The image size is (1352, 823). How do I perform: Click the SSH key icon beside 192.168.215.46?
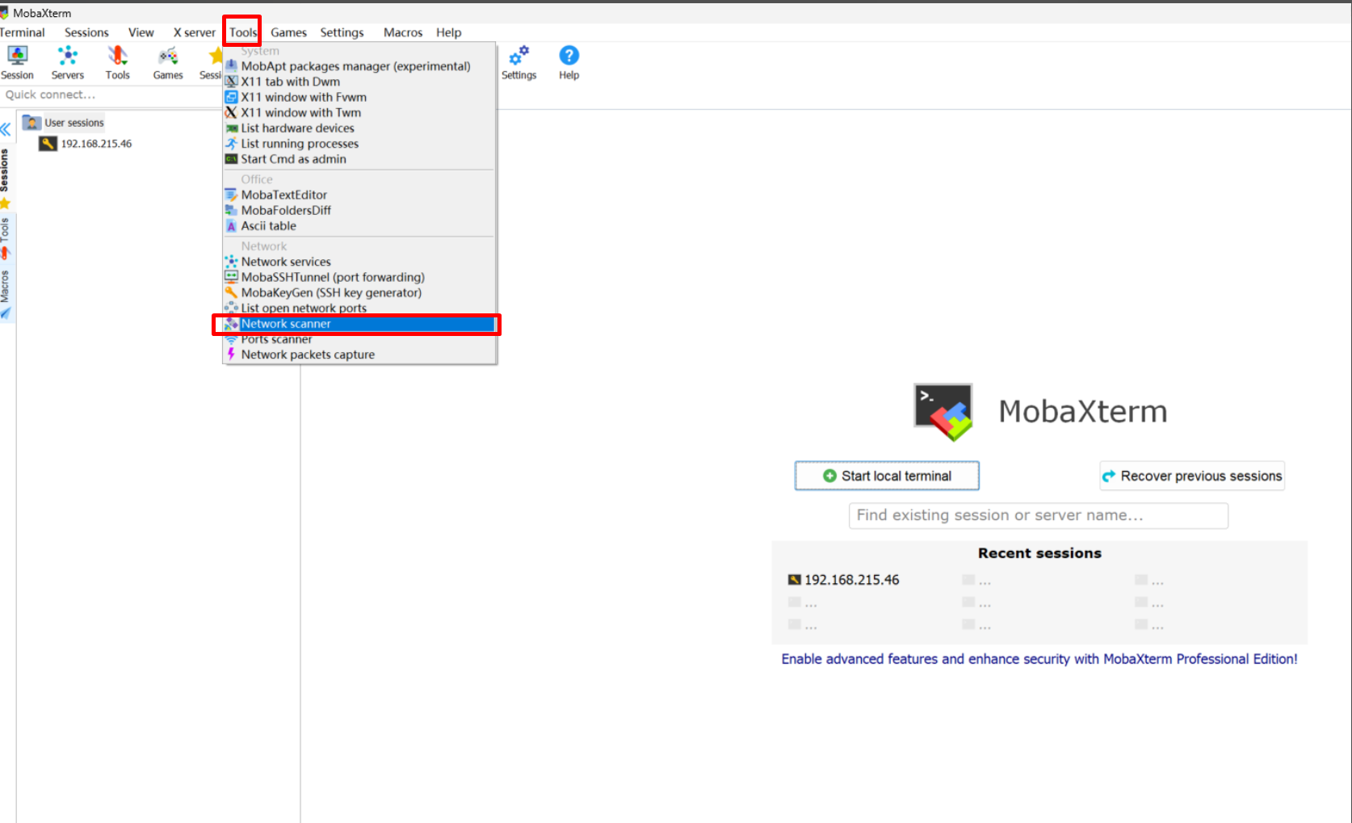48,144
